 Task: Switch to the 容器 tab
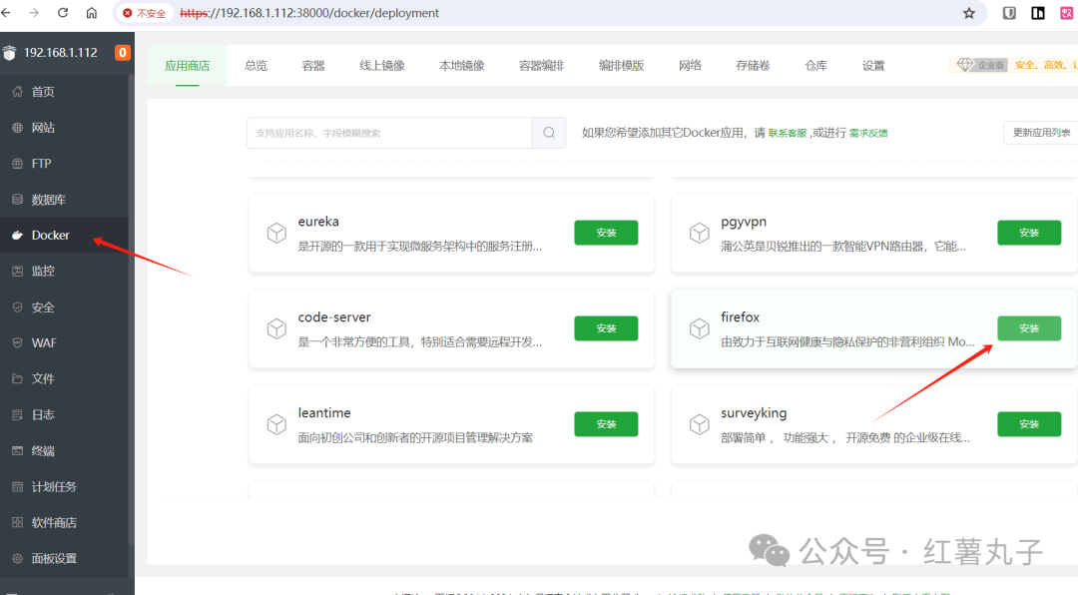coord(313,66)
